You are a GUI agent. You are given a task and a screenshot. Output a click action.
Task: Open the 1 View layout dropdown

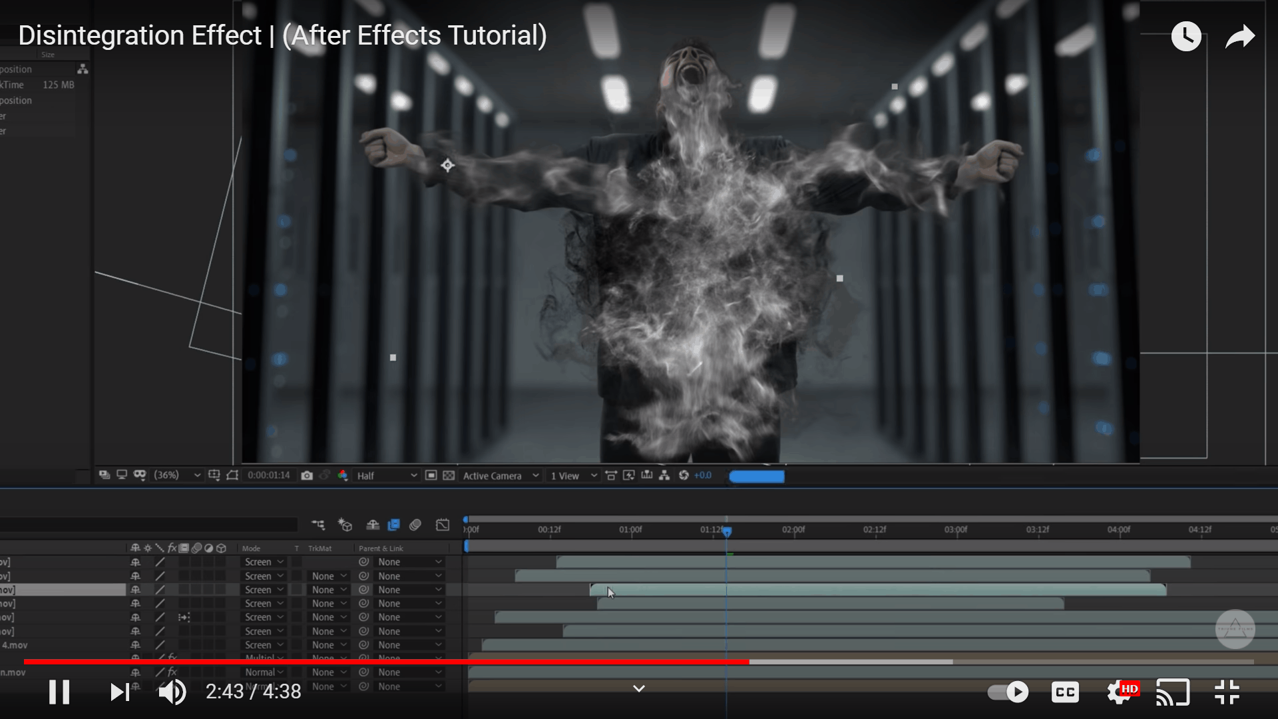(573, 475)
